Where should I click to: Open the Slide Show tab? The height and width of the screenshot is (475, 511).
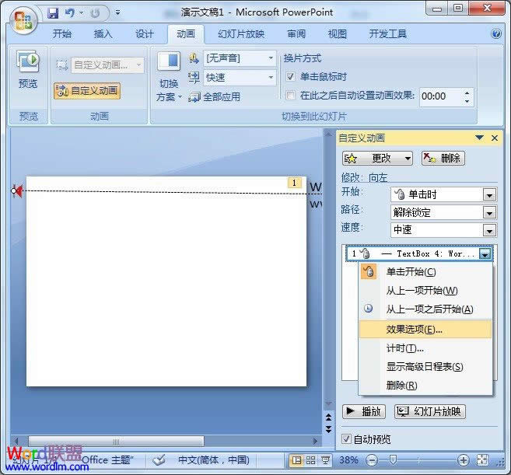(241, 33)
